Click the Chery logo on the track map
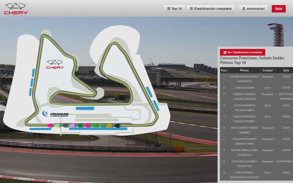Screen dimensions: 293x183 click(x=55, y=64)
